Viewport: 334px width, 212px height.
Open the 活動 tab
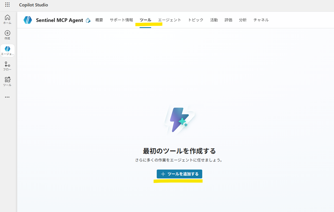(214, 20)
